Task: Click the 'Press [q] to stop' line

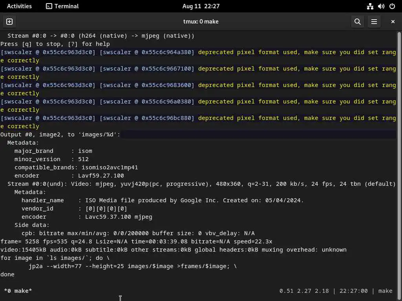Action: 55,44
